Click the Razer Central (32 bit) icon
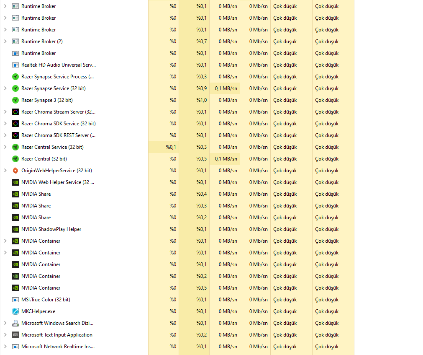 click(15, 159)
